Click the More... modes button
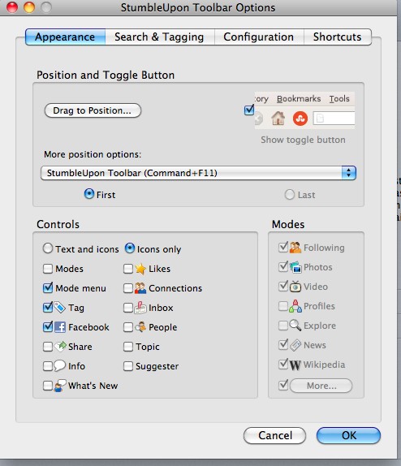The image size is (401, 466). point(321,386)
